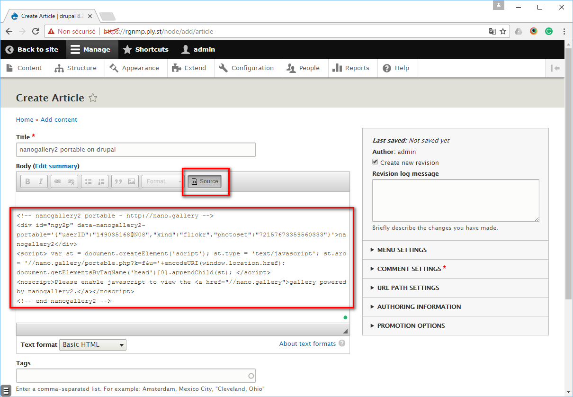This screenshot has width=573, height=397.
Task: Click the insert Link icon in editor
Action: [58, 181]
